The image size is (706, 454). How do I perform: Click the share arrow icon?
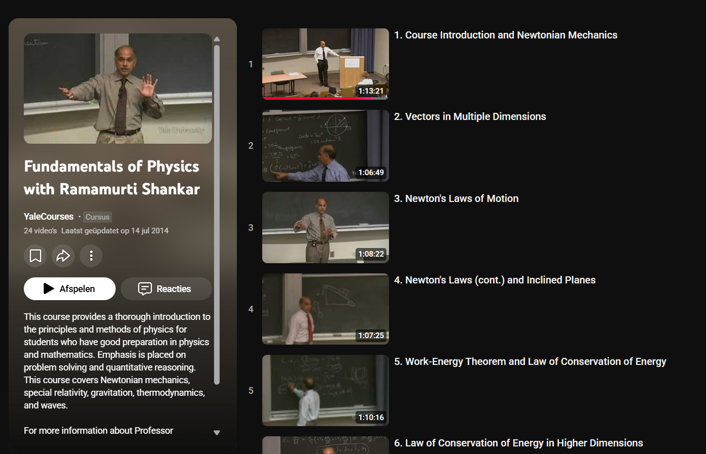[63, 256]
